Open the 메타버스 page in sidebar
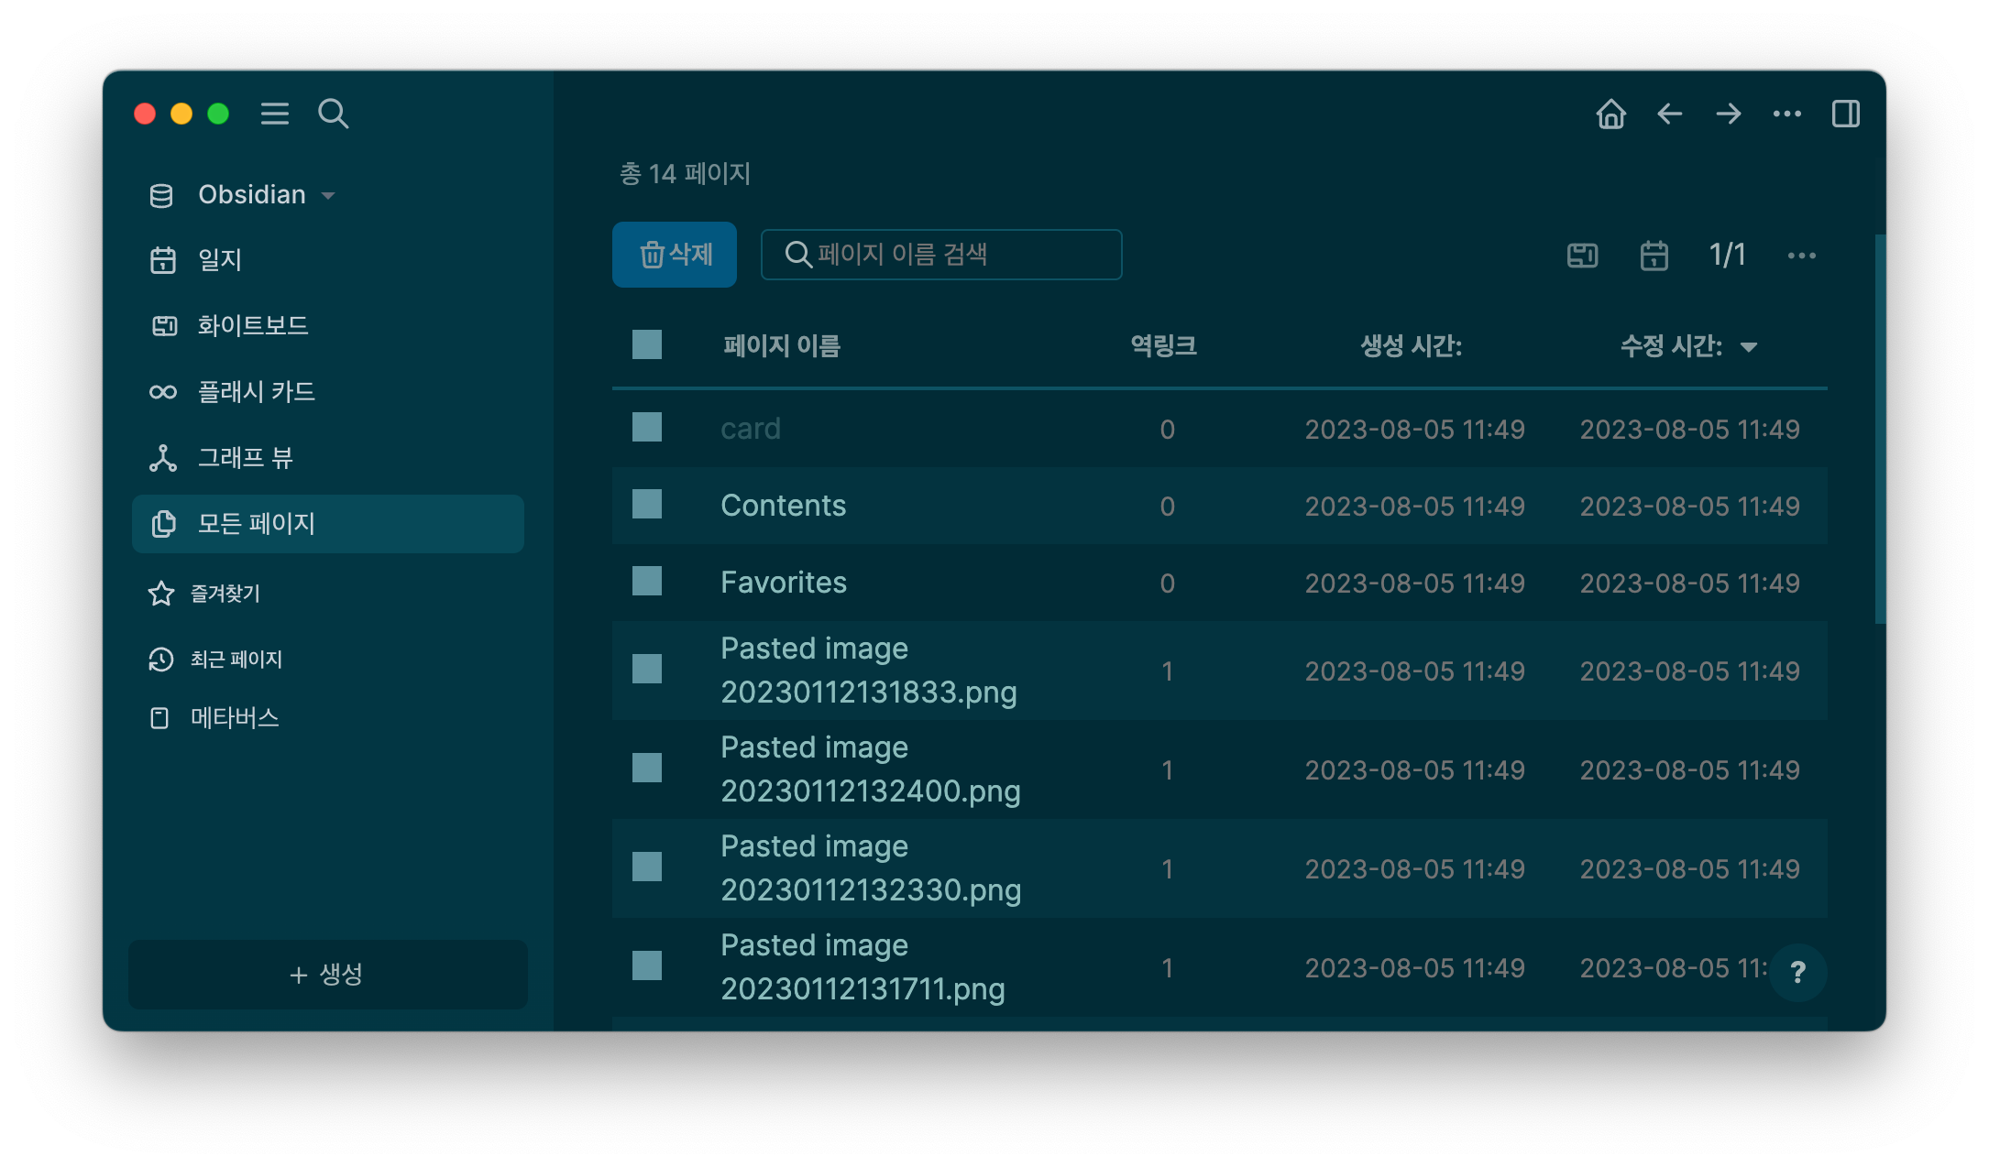The width and height of the screenshot is (1989, 1167). coord(234,718)
